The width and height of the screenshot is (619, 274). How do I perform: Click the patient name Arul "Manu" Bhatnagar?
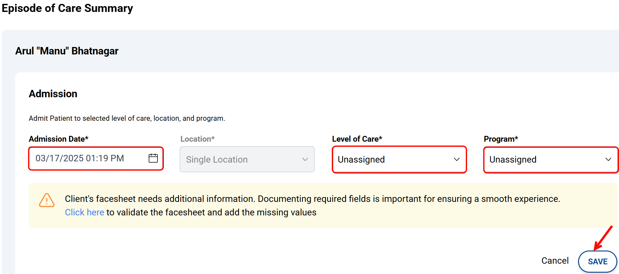[67, 51]
